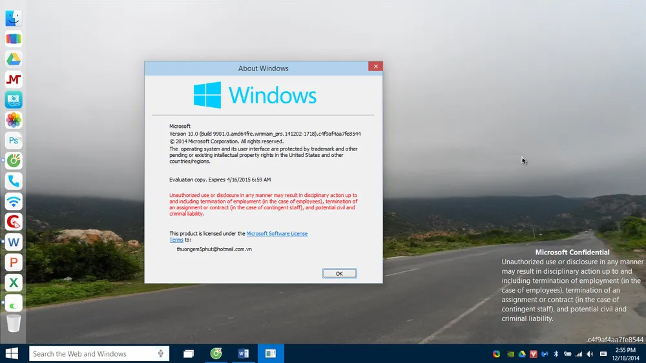Switch to Word in the taskbar
Viewport: 646px width, 363px height.
243,353
